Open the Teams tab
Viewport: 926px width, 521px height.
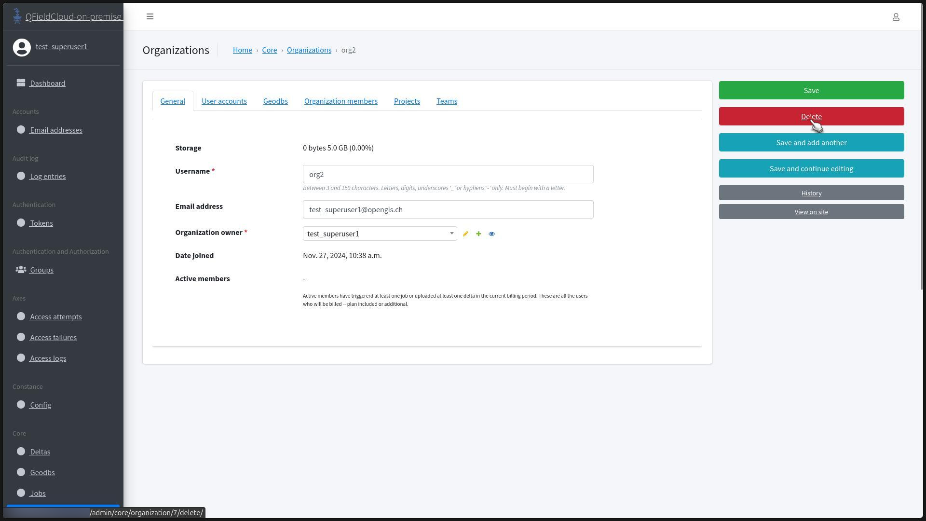point(447,101)
